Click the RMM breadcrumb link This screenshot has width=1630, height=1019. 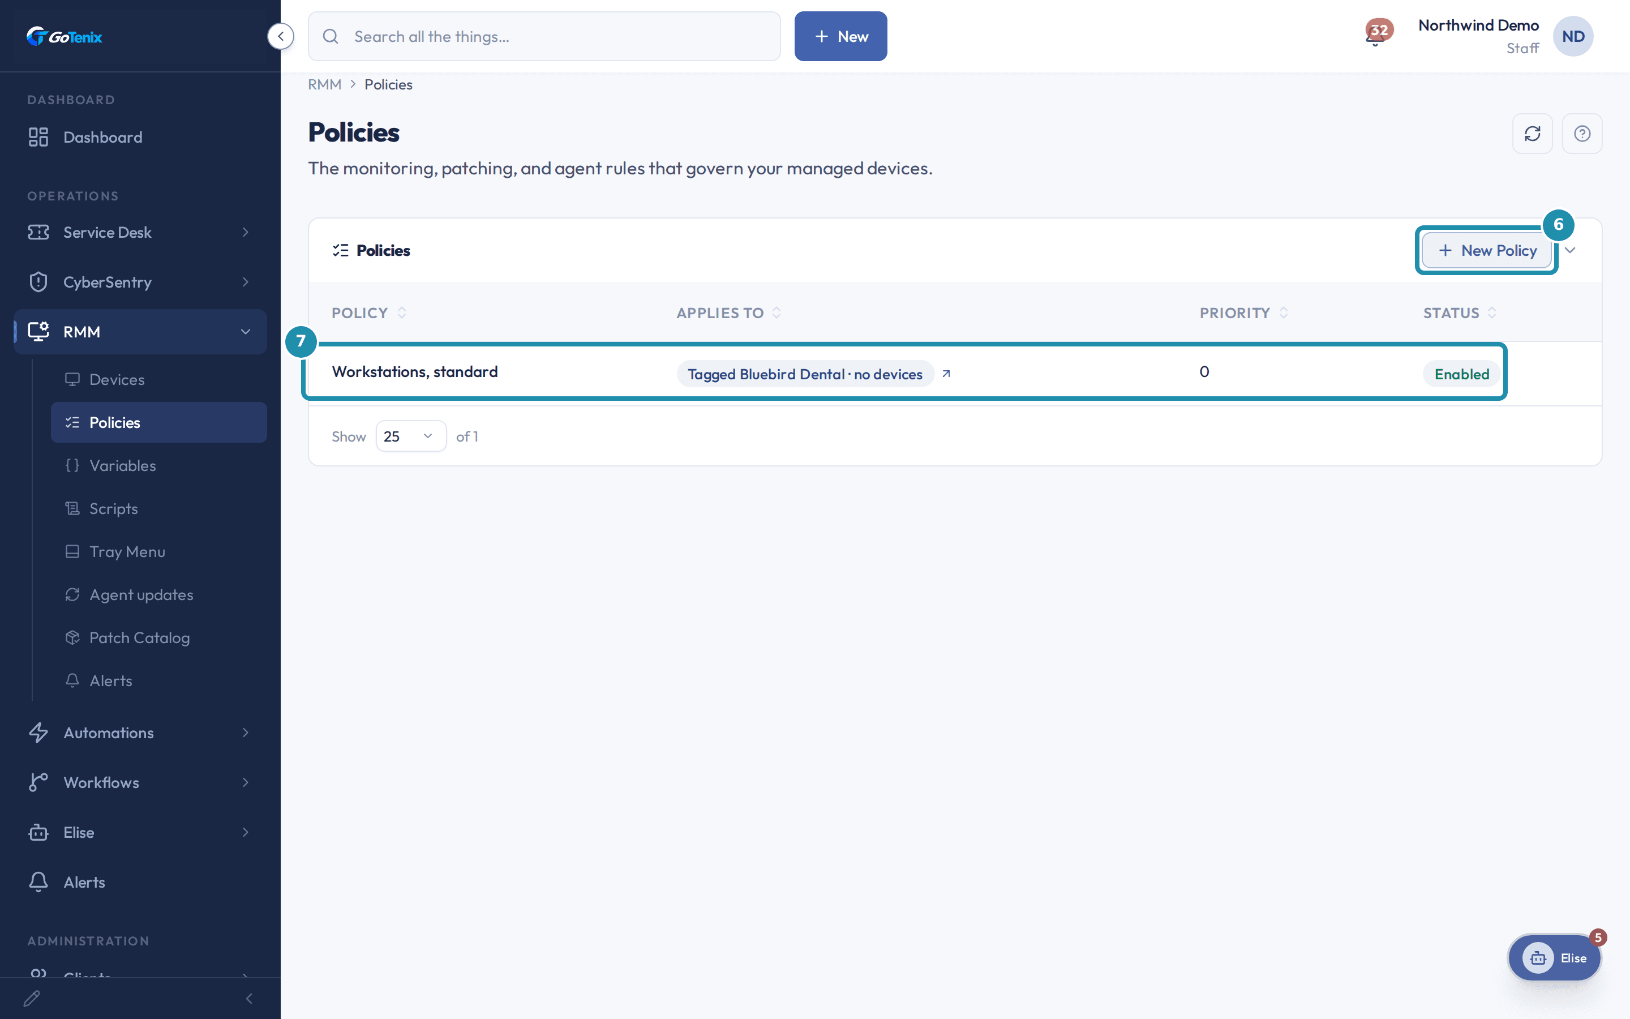pyautogui.click(x=325, y=84)
